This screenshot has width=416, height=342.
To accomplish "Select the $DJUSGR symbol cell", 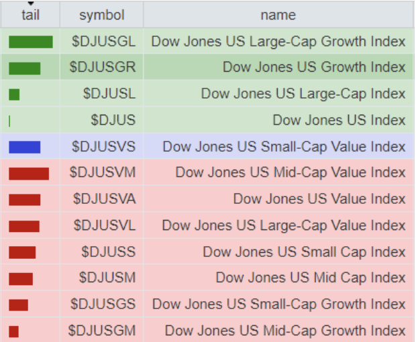I will click(103, 68).
